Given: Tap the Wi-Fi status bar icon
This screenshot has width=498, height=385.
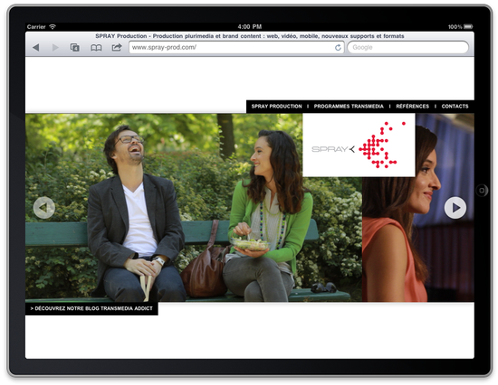Looking at the screenshot, I should [53, 26].
